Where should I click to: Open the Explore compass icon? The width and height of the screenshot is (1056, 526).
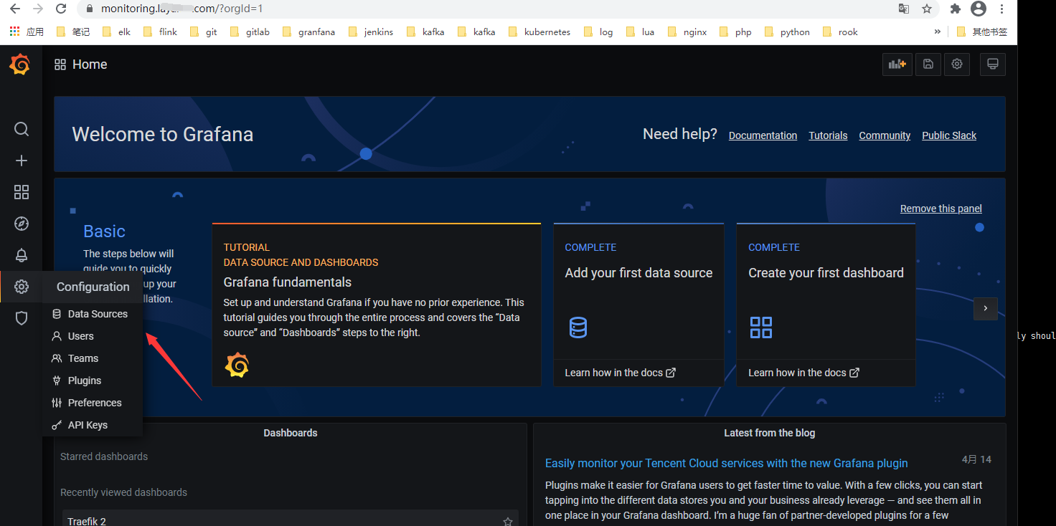point(22,224)
